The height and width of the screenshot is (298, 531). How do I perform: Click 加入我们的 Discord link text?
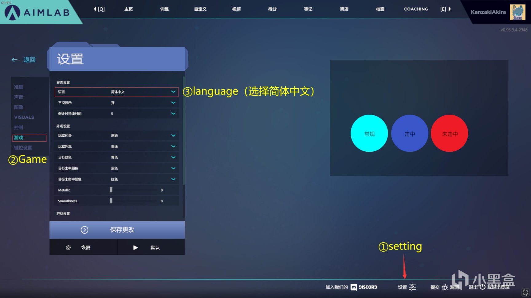tap(336, 287)
